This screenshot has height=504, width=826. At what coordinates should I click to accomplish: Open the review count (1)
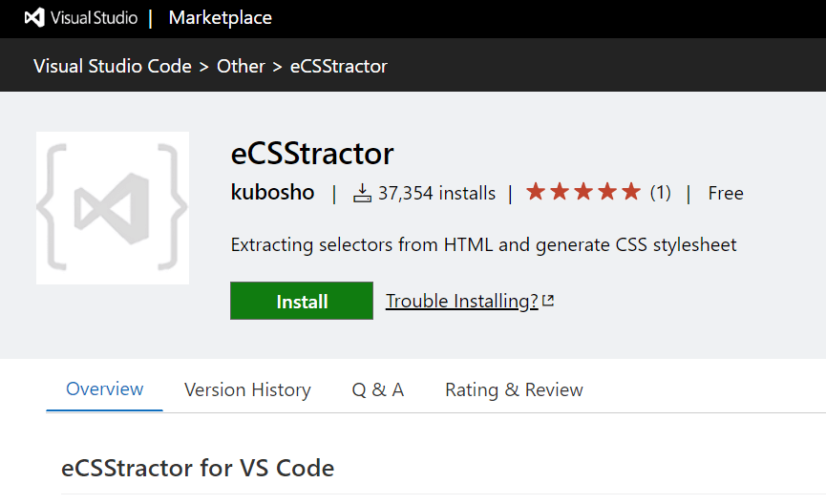661,193
